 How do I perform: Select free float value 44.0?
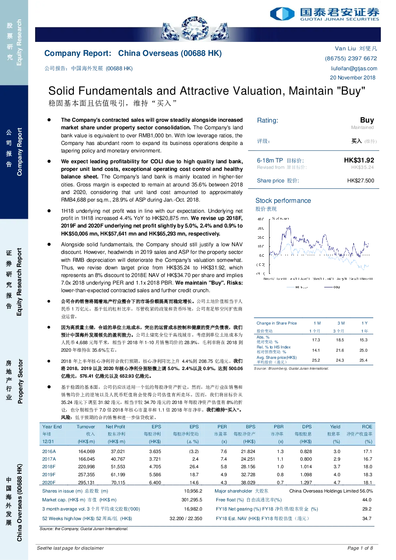367,500
